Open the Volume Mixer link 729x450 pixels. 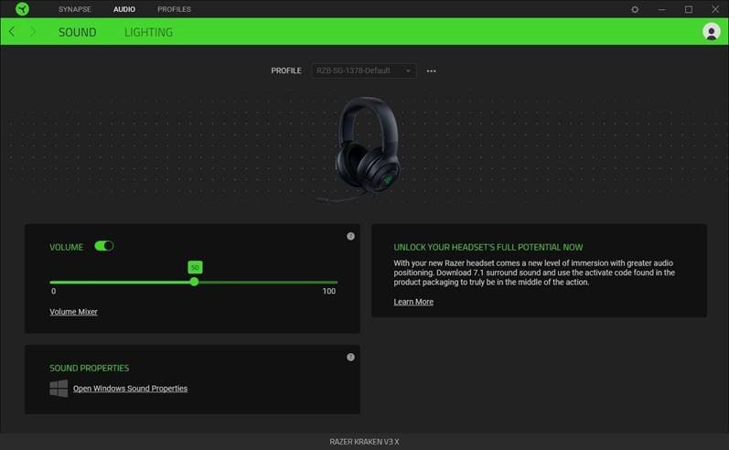click(73, 312)
